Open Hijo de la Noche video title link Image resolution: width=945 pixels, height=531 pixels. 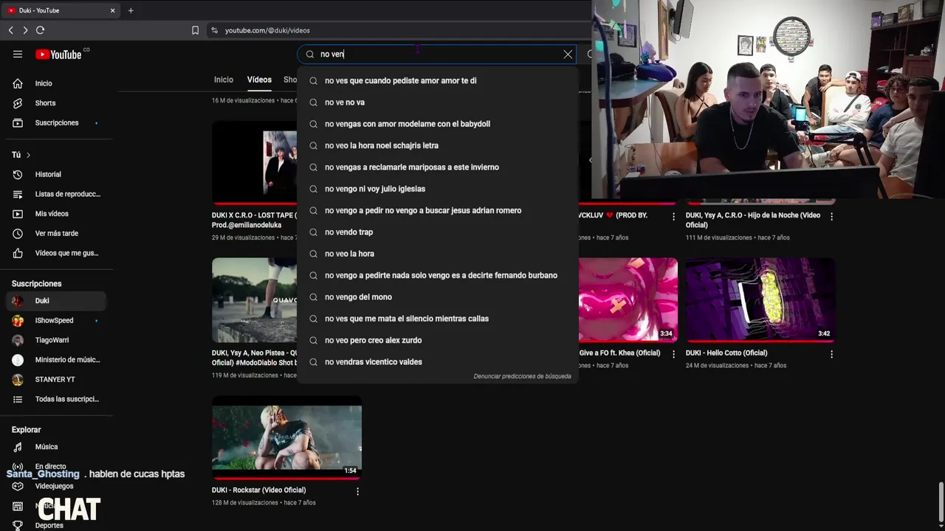point(753,221)
